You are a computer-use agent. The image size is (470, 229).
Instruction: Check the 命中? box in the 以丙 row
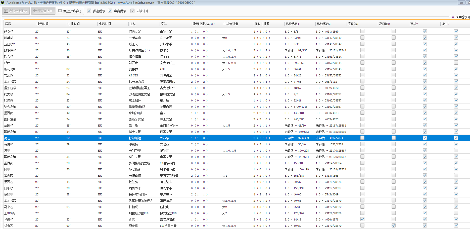click(x=456, y=63)
